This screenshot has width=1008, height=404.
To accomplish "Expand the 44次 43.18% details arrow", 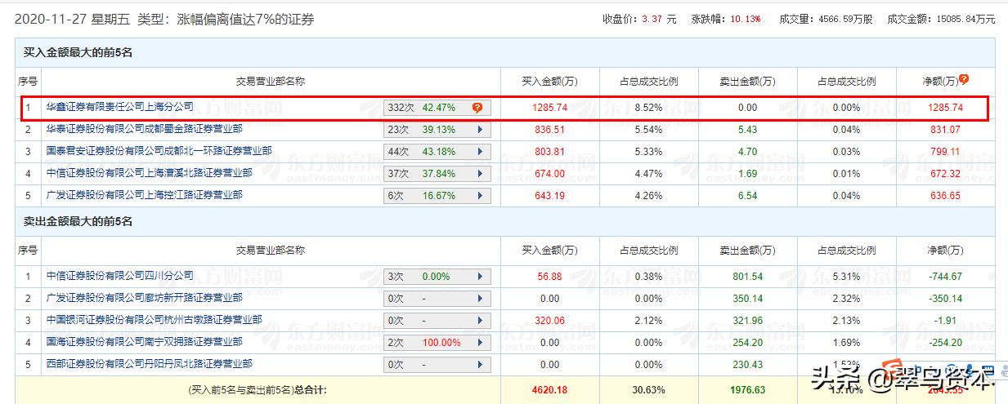I will coord(478,151).
